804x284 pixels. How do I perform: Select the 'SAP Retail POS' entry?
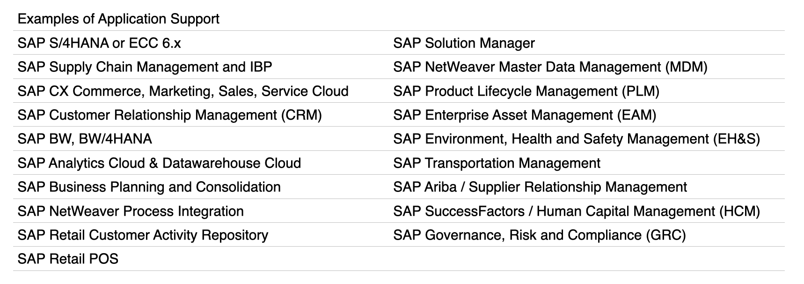click(68, 259)
